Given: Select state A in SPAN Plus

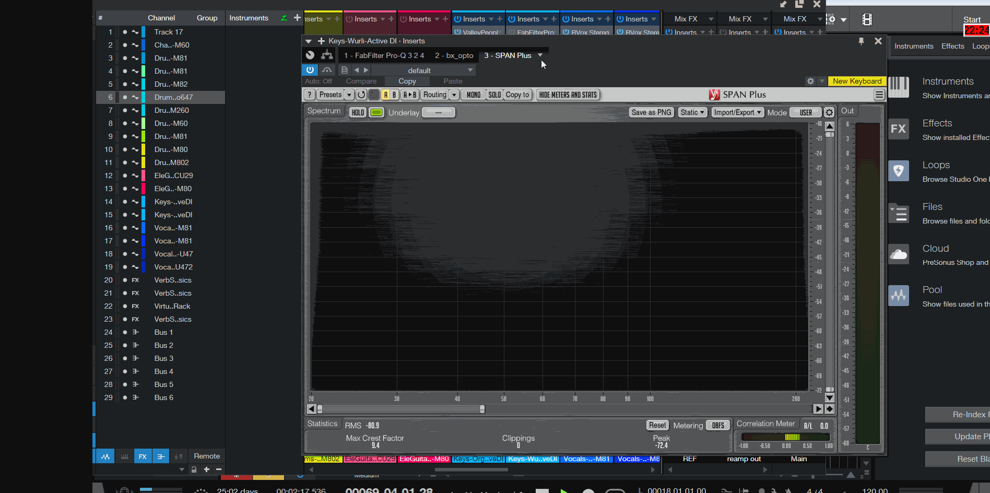Looking at the screenshot, I should [385, 95].
